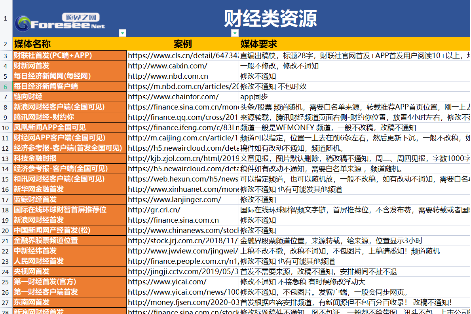The height and width of the screenshot is (314, 471).
Task: Select the 案例 header cell
Action: [182, 44]
